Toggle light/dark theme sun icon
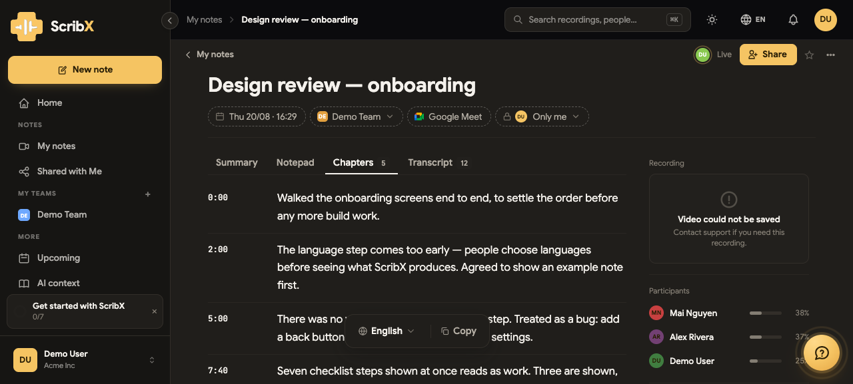 tap(712, 20)
